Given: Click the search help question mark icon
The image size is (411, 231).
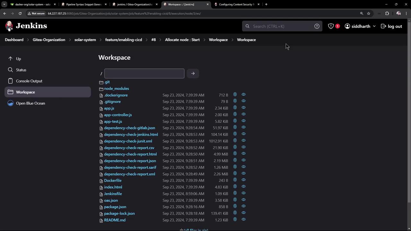Looking at the screenshot, I should (317, 26).
